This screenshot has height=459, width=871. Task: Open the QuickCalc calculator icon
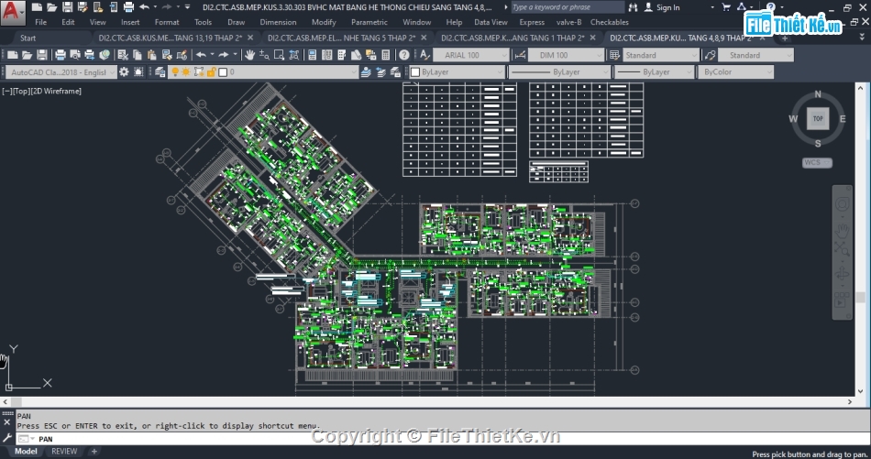(385, 55)
